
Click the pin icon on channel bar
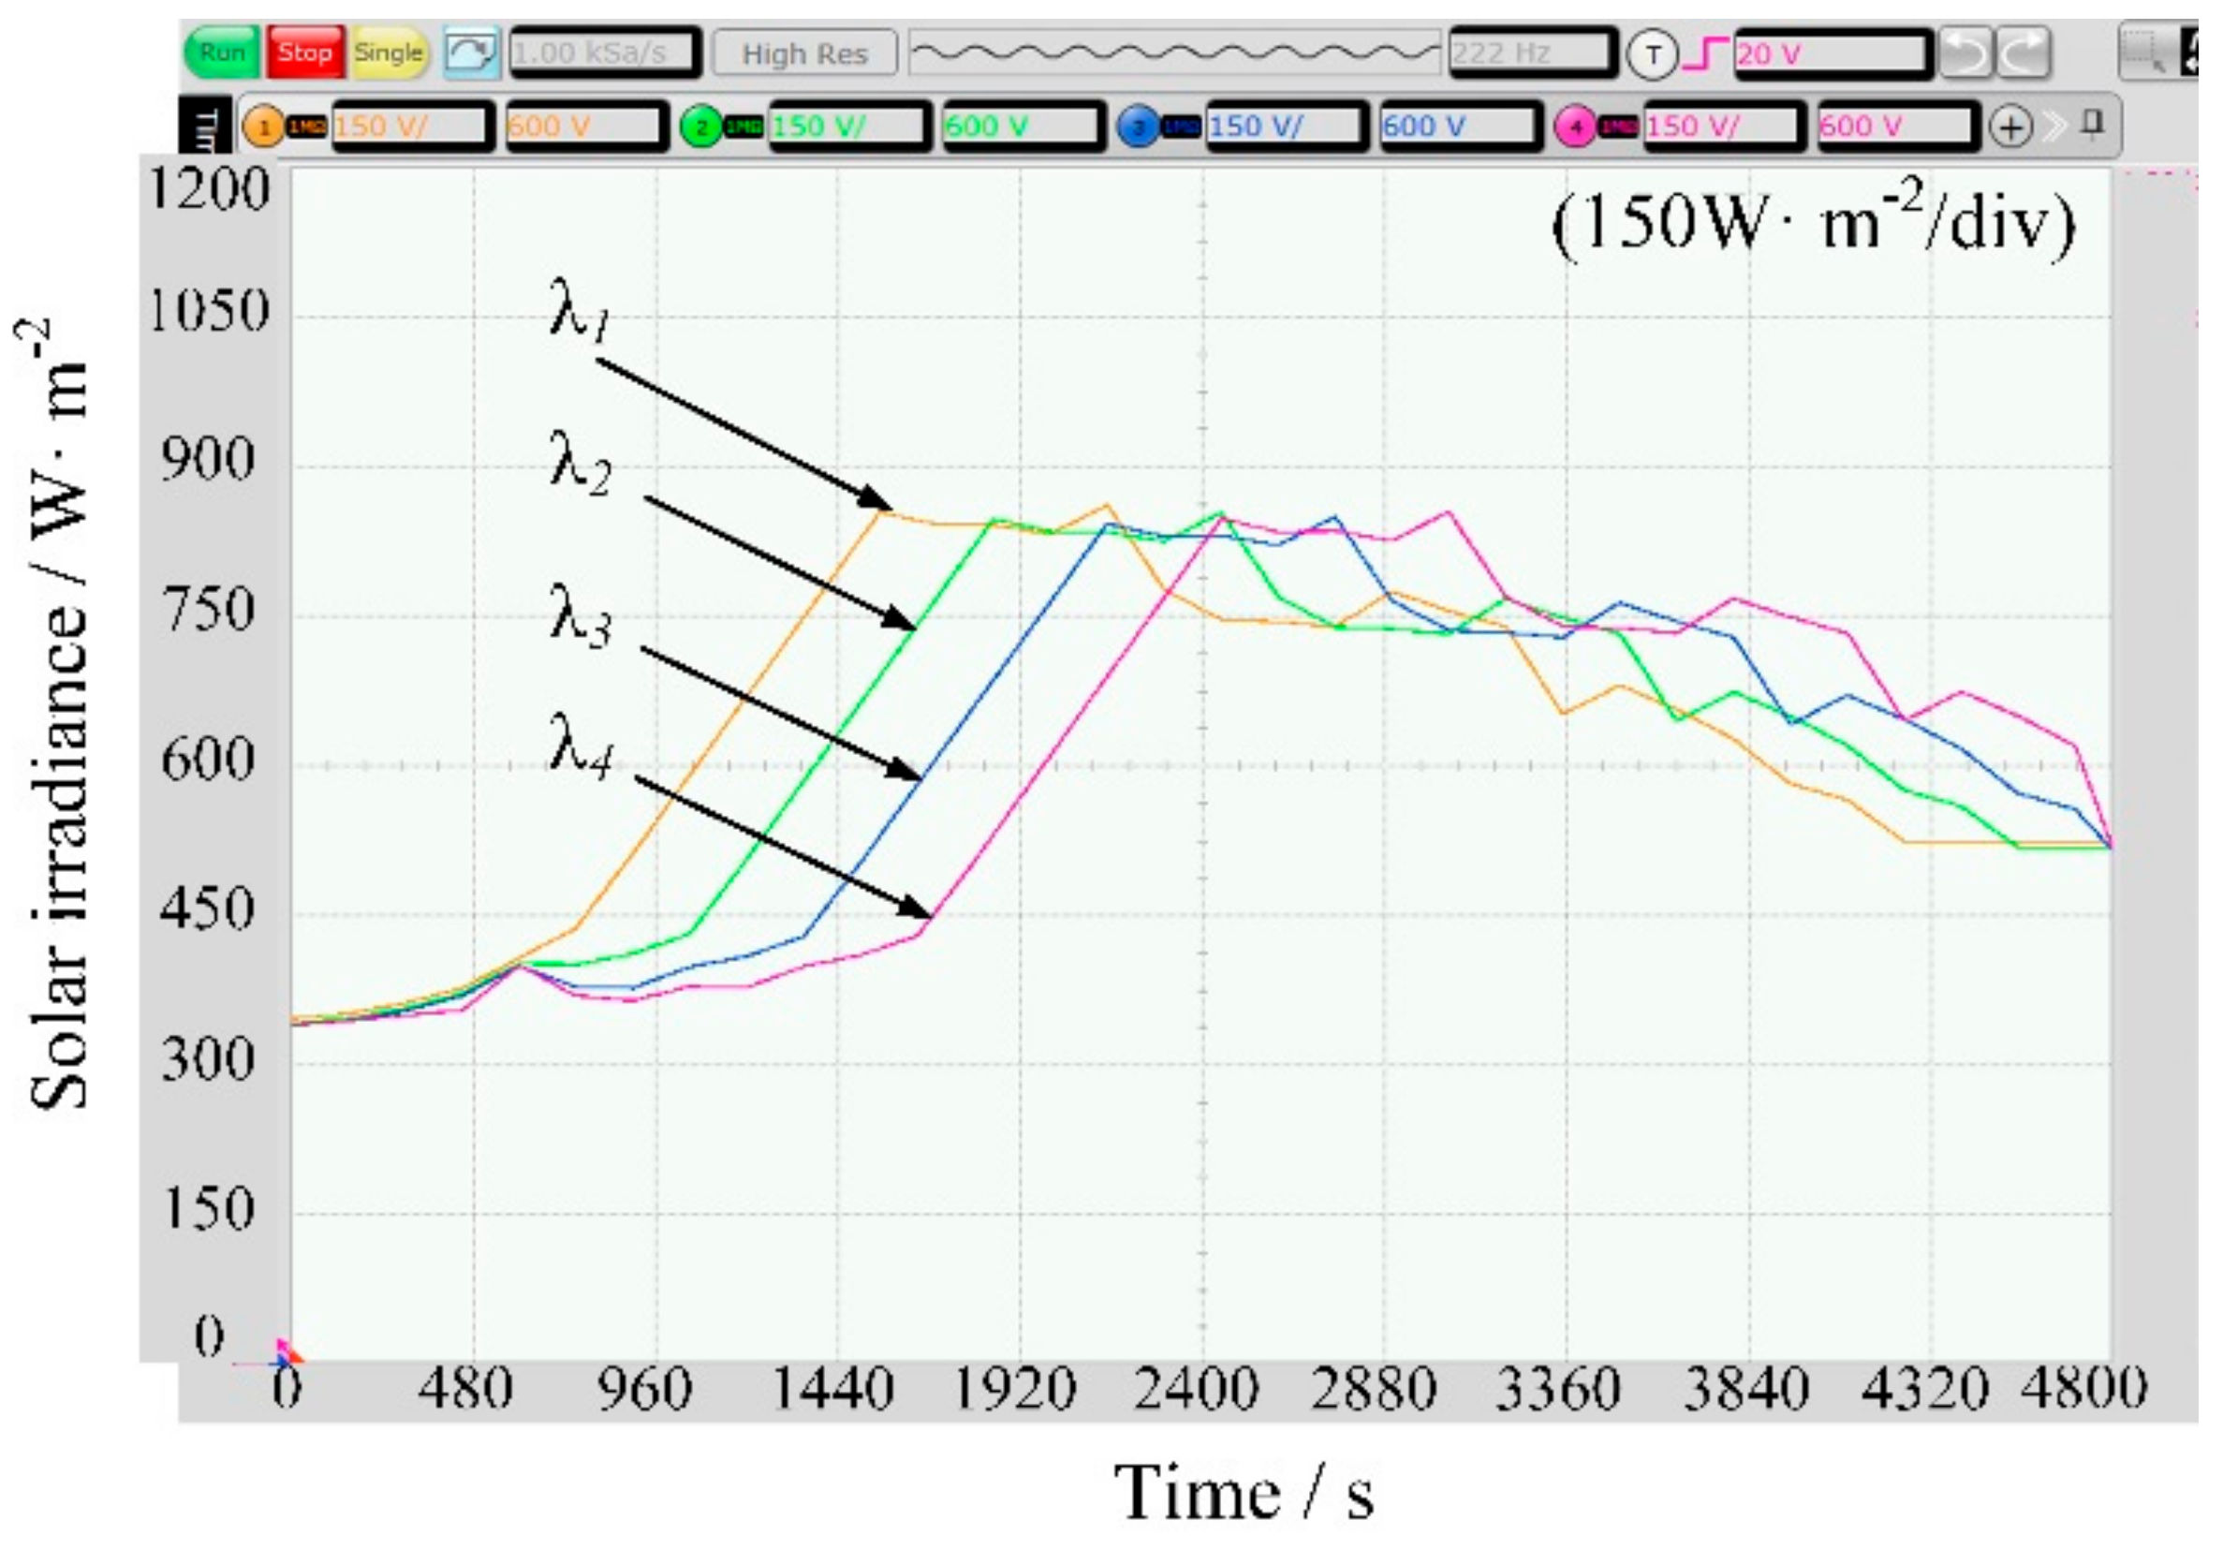[x=2092, y=124]
